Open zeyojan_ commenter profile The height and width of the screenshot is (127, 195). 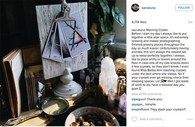coord(138,104)
